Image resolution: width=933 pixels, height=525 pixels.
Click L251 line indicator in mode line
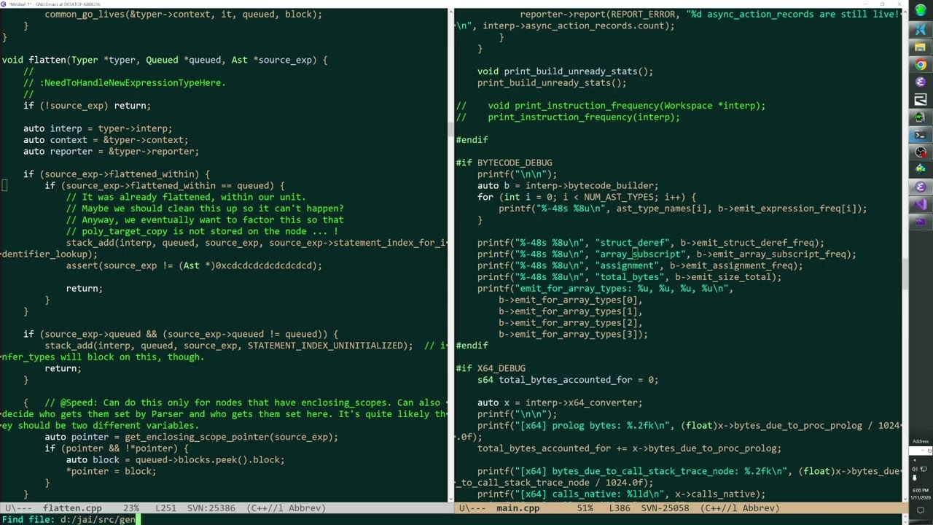166,508
